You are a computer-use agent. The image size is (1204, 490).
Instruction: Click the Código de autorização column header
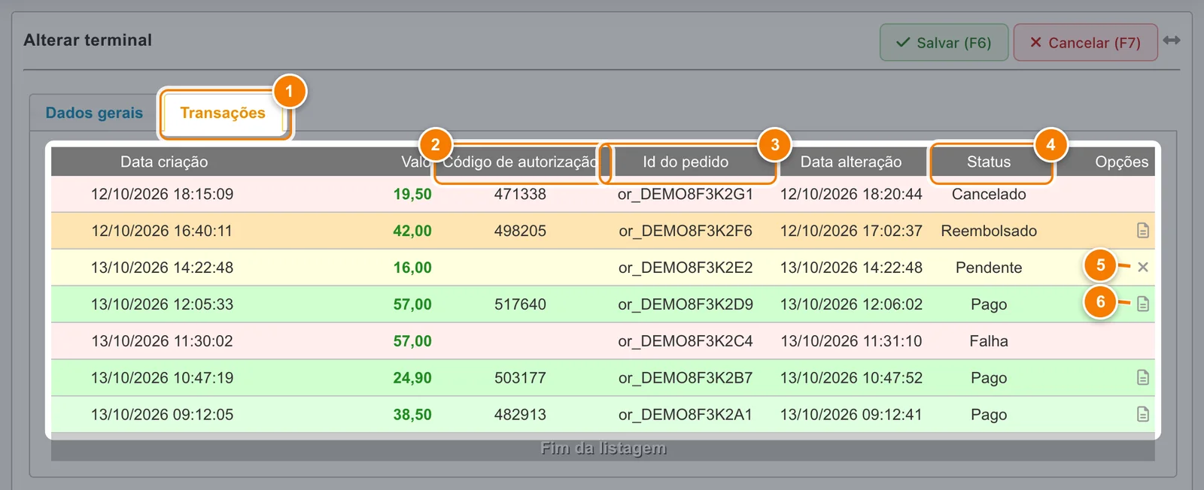pyautogui.click(x=520, y=162)
